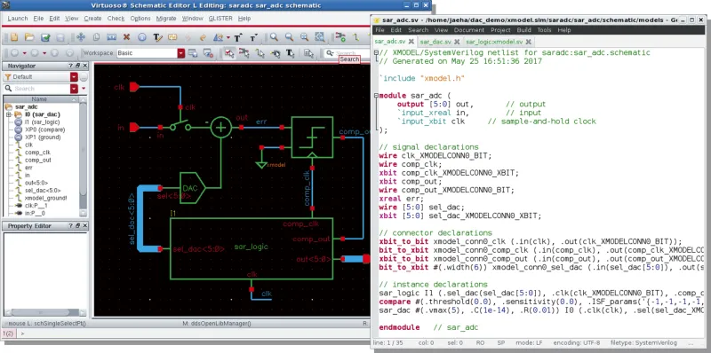Click the Check and Save toolbar icon
Image resolution: width=711 pixels, height=353 pixels.
pyautogui.click(x=46, y=37)
